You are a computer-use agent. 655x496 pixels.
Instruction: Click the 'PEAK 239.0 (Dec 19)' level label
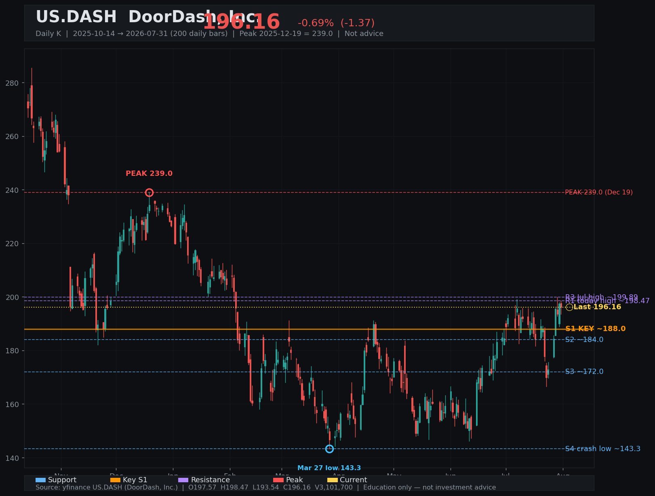(x=599, y=192)
